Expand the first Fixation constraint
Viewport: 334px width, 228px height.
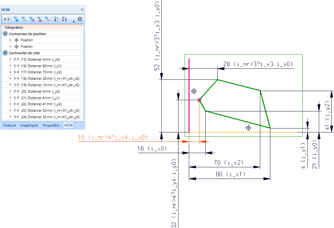tap(10, 40)
